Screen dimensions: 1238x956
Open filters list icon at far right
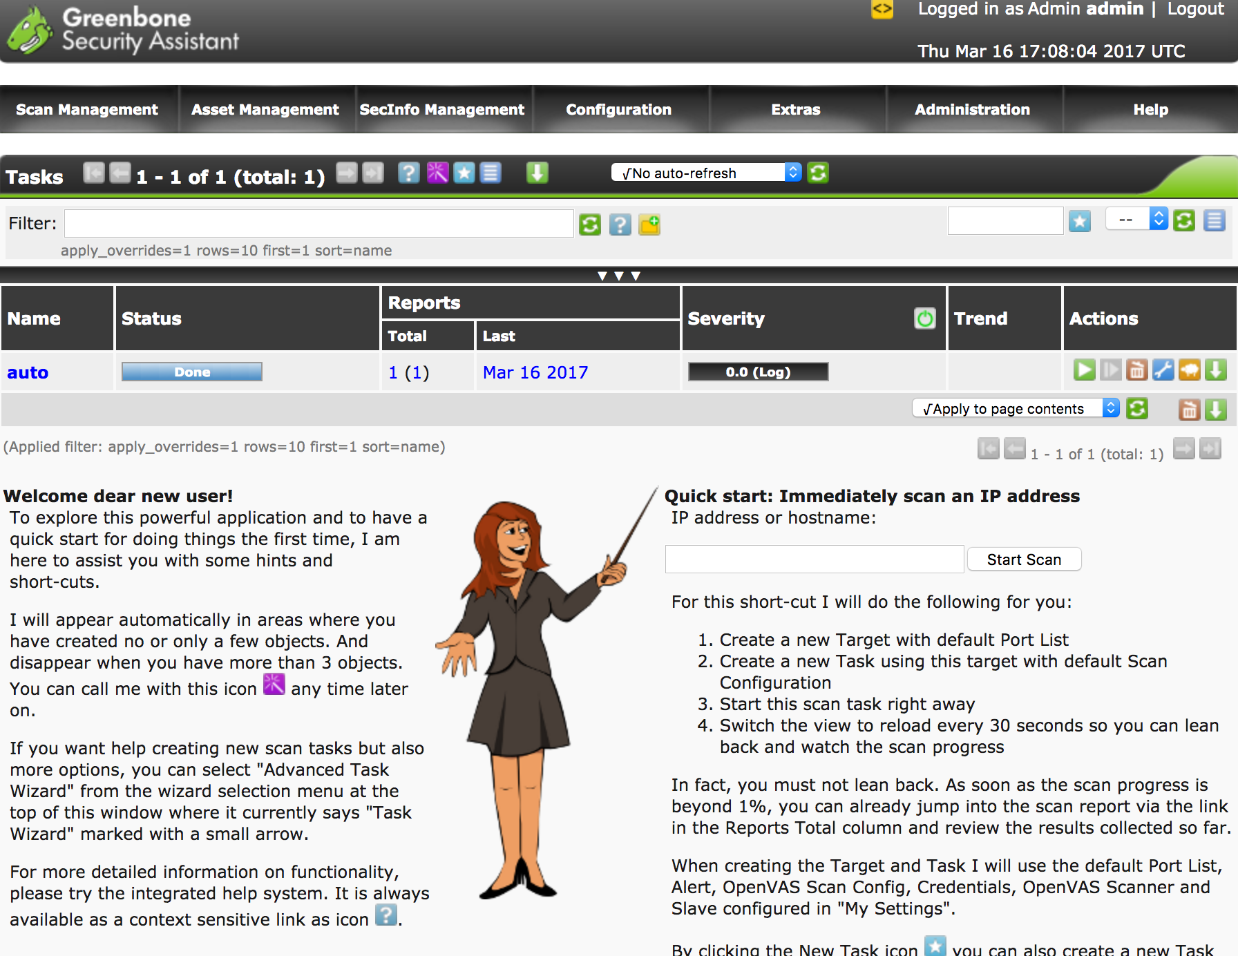tap(1215, 221)
